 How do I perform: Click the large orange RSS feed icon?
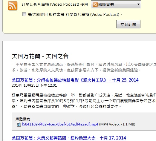coord(13,6)
